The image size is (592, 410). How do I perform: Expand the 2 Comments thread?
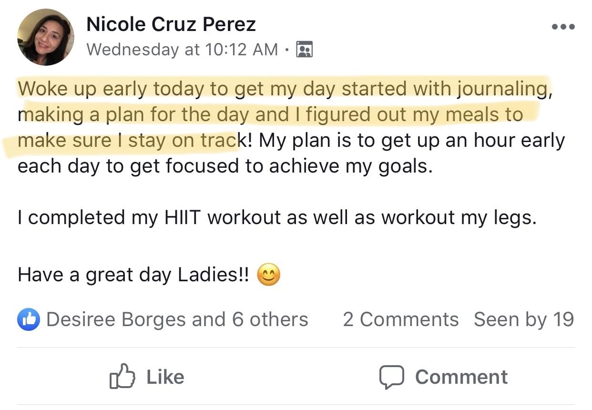[x=400, y=319]
